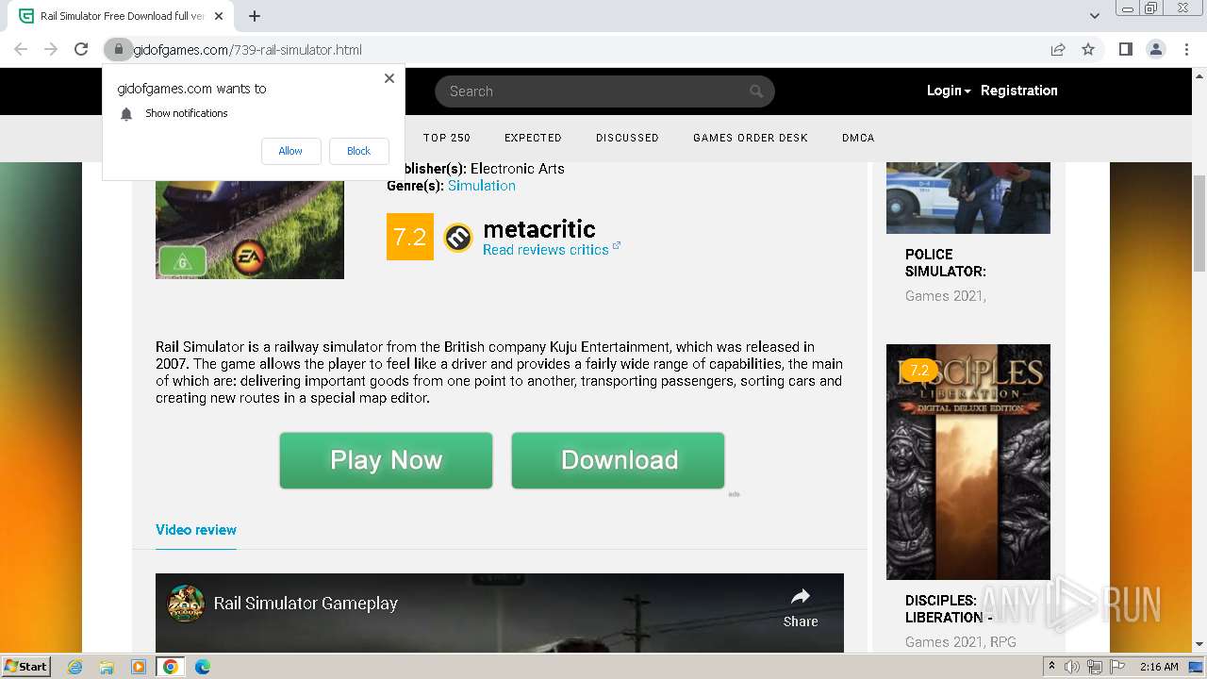Click the 2:16 AM system clock
The height and width of the screenshot is (679, 1207).
pyautogui.click(x=1159, y=667)
